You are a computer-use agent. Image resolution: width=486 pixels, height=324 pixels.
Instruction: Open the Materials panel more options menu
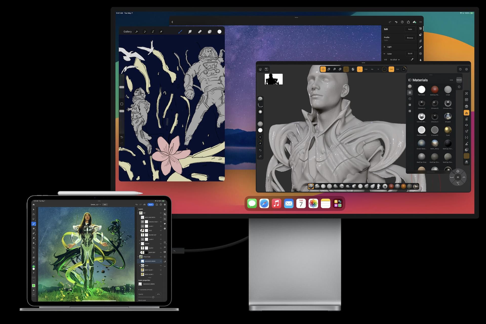tap(451, 80)
